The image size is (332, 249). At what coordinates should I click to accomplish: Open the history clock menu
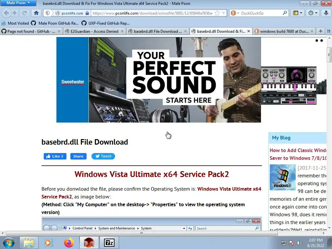(313, 13)
